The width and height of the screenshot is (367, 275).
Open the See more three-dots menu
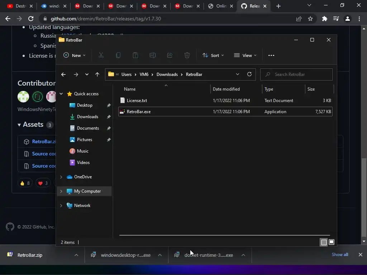tap(271, 56)
